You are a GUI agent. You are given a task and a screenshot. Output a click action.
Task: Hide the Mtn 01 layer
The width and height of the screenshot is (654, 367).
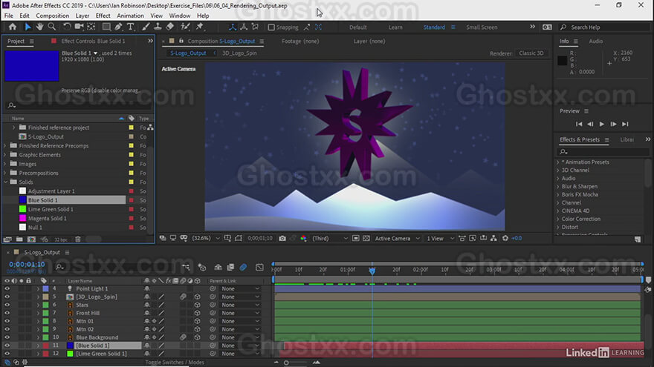click(x=7, y=321)
